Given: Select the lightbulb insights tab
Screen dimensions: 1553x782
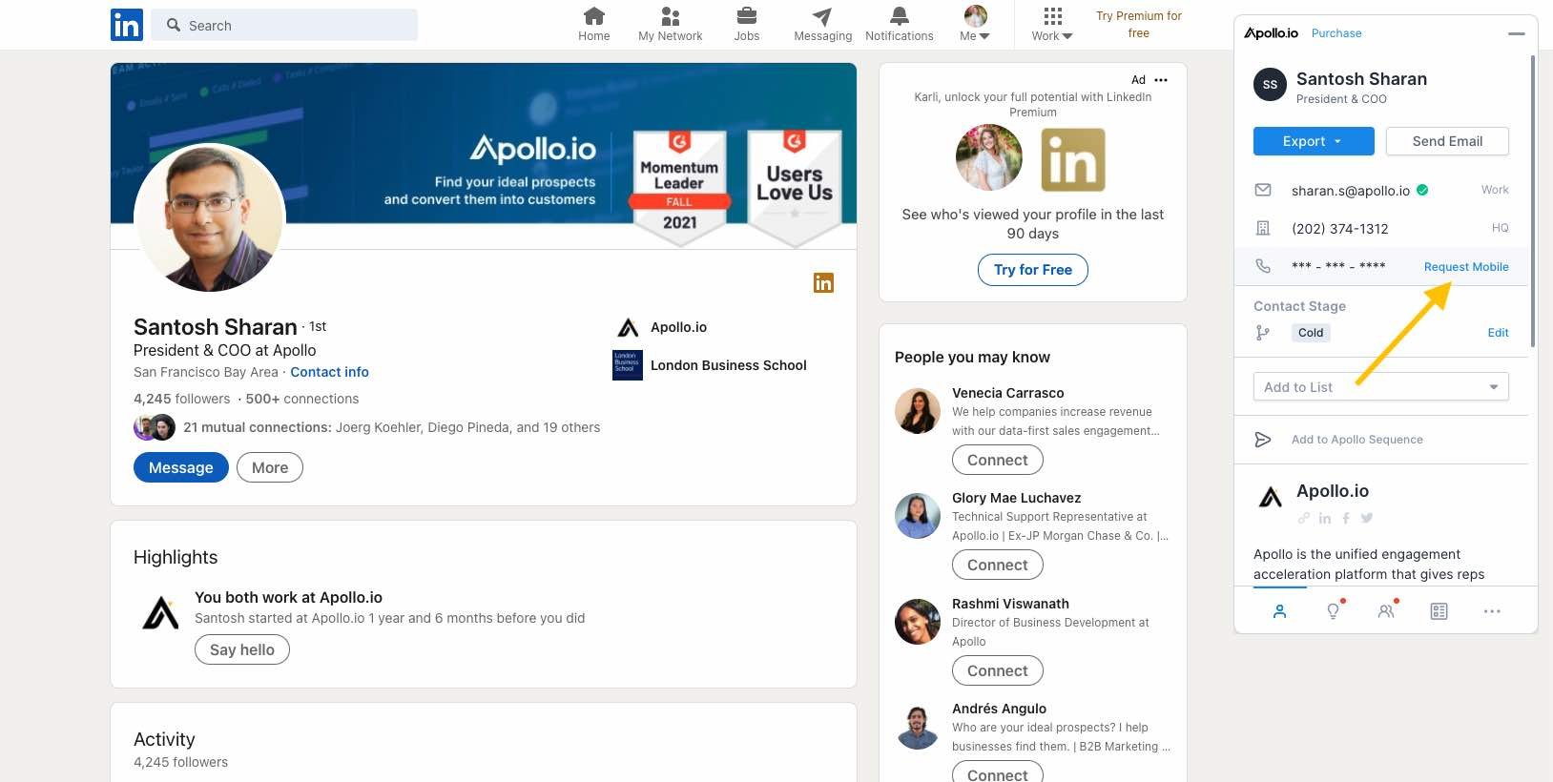Looking at the screenshot, I should point(1334,611).
